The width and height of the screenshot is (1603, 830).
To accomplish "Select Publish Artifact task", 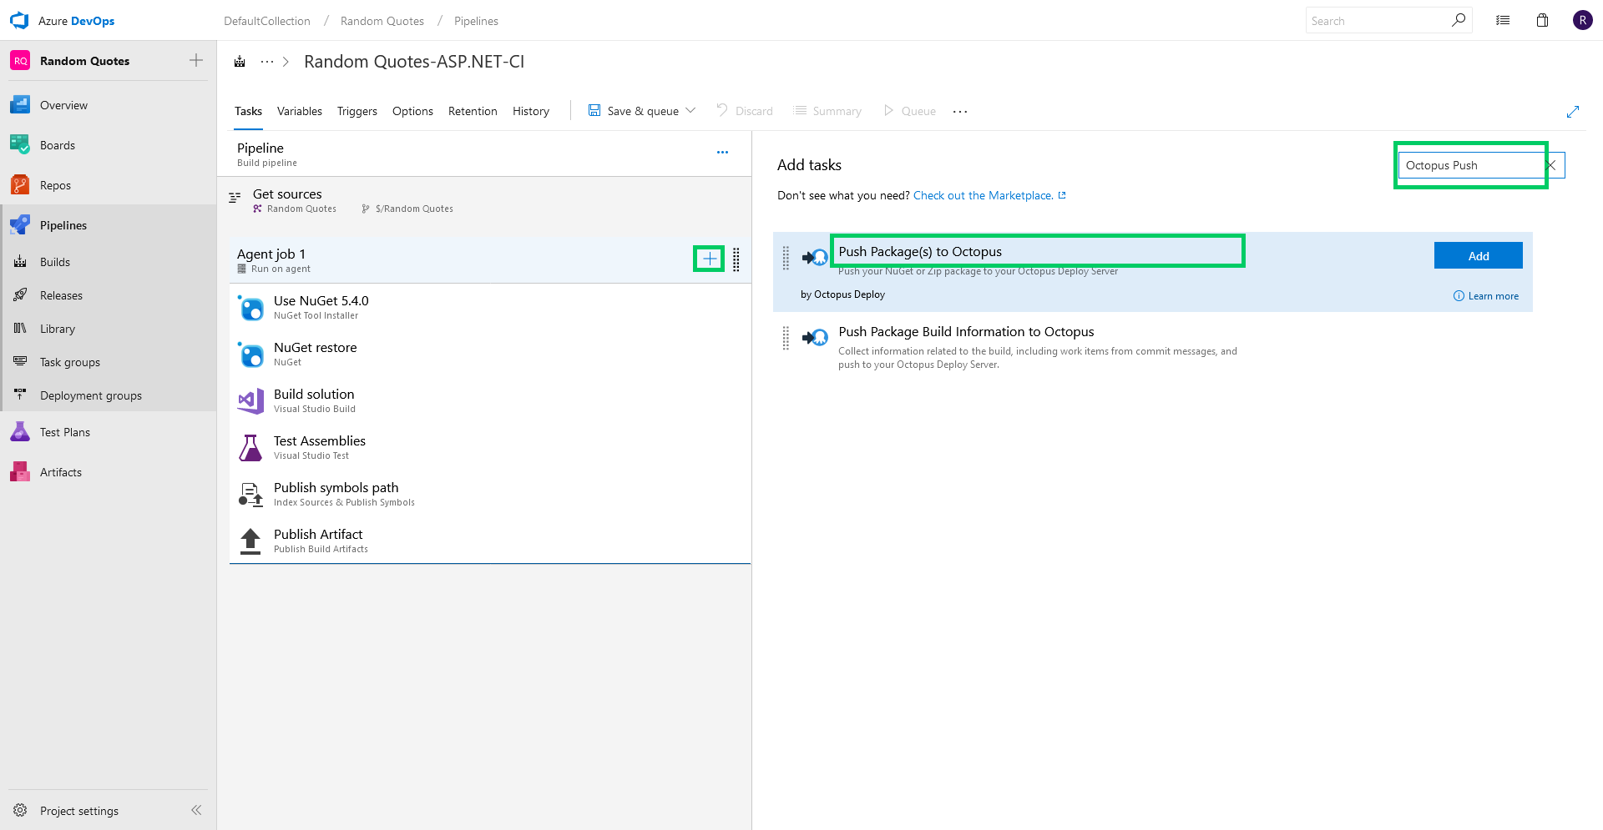I will click(490, 541).
